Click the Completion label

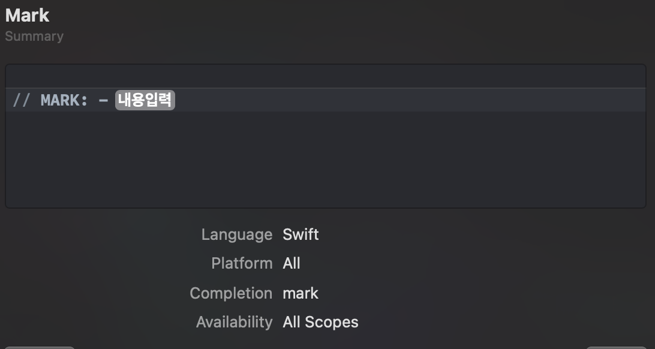(231, 293)
